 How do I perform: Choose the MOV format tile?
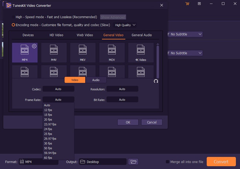pos(112,53)
